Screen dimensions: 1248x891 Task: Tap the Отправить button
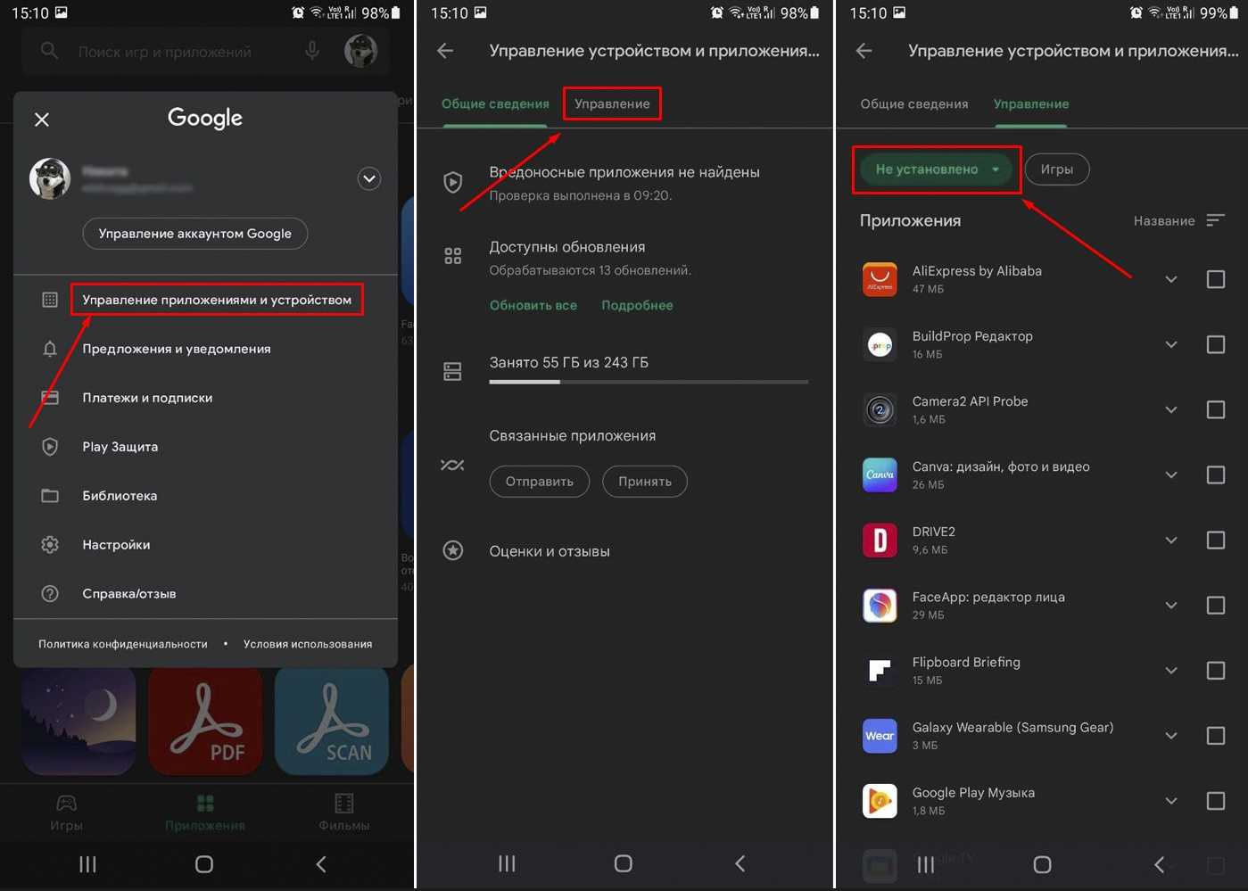(540, 482)
